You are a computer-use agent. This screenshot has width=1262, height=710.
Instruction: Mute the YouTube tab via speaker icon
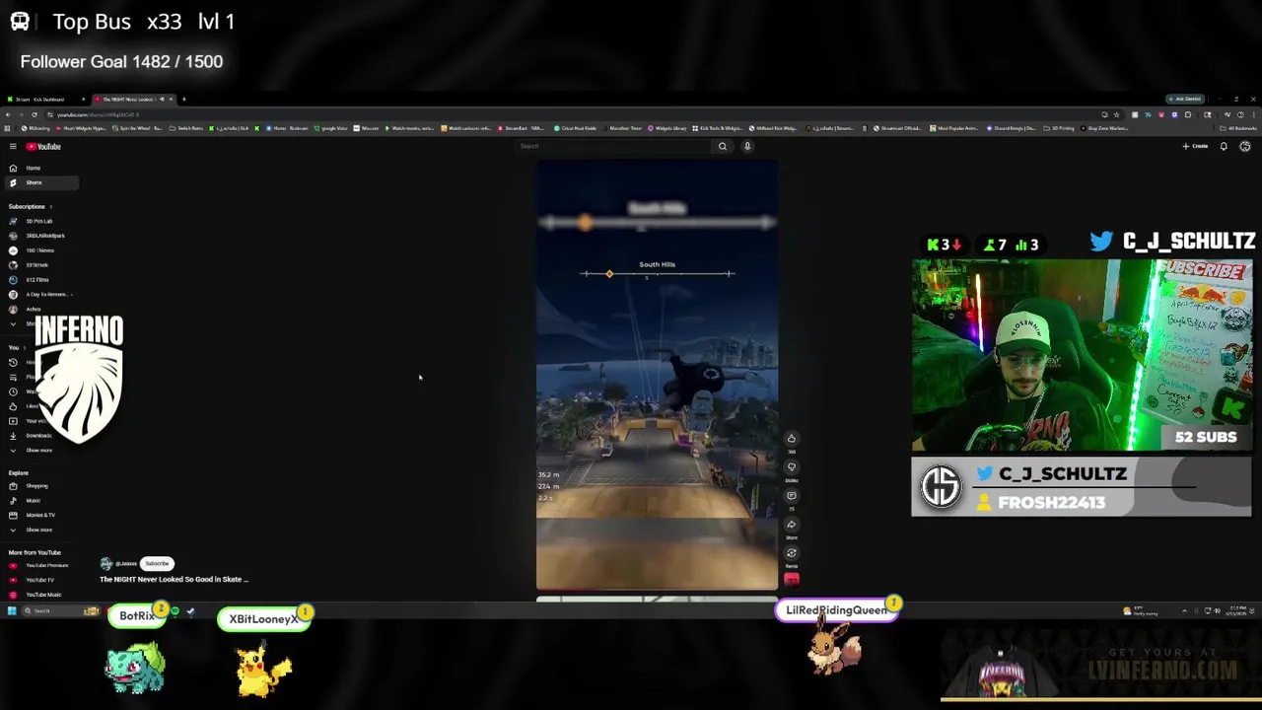162,99
